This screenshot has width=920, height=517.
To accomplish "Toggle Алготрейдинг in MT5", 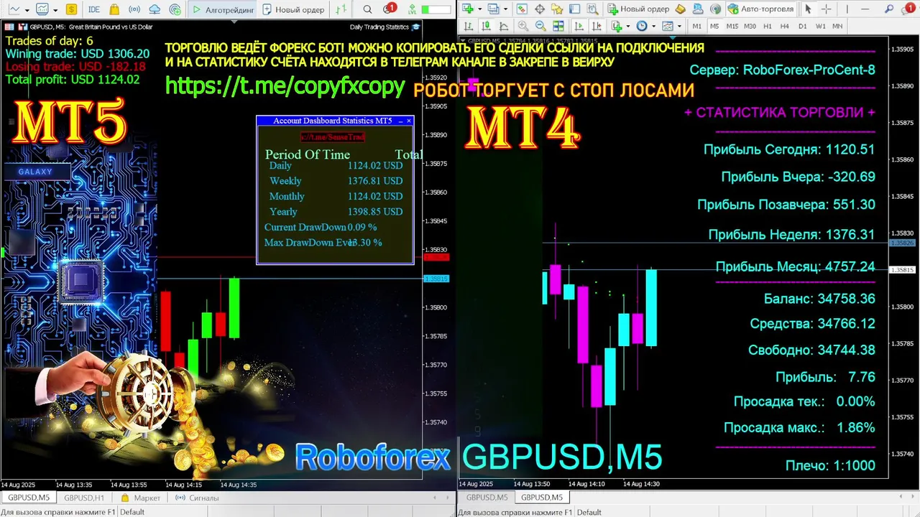I will pyautogui.click(x=223, y=9).
